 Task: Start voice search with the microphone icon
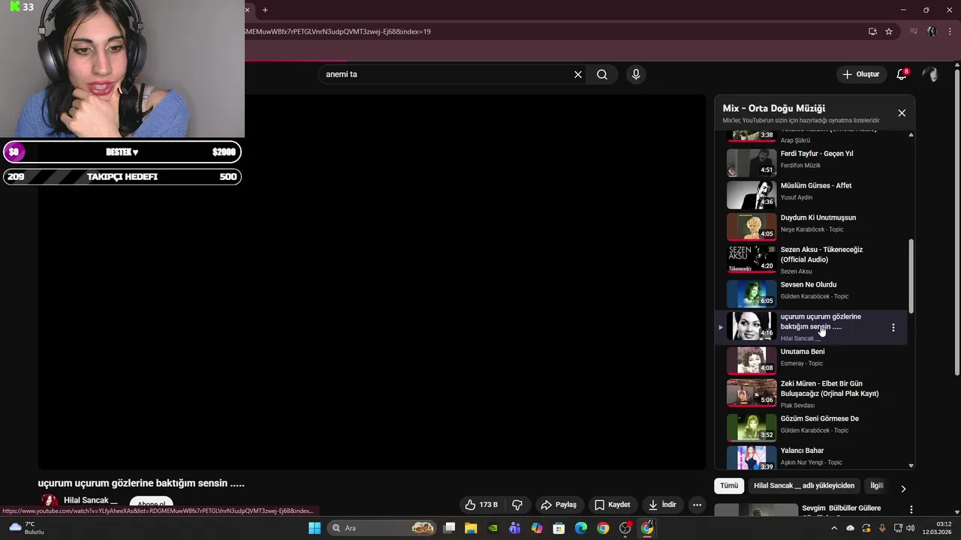[636, 74]
